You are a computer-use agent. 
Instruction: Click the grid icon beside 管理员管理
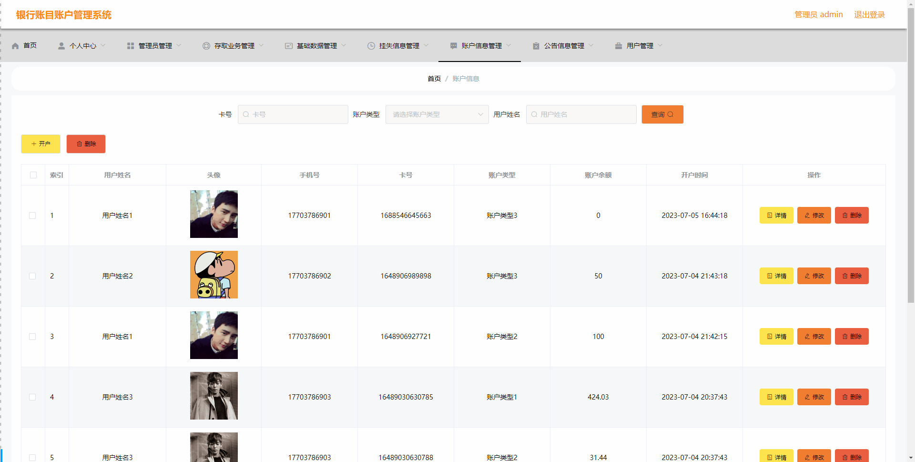pyautogui.click(x=131, y=46)
